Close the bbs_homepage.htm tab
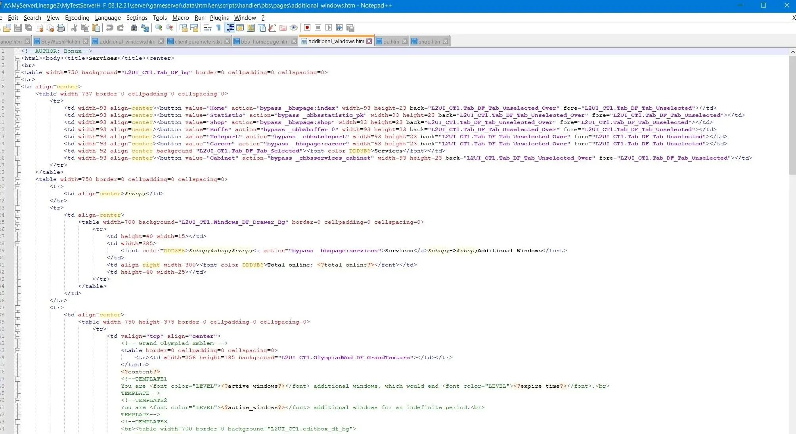796x434 pixels. [294, 41]
